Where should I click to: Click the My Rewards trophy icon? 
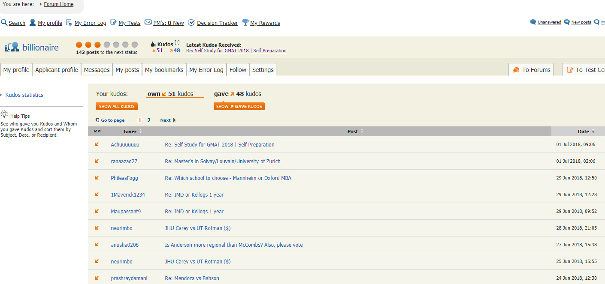(245, 23)
